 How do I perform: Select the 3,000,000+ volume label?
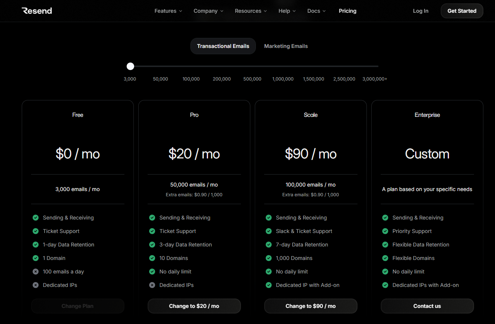tap(375, 79)
